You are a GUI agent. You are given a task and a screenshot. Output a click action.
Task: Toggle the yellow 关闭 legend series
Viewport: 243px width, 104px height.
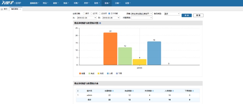(101, 74)
